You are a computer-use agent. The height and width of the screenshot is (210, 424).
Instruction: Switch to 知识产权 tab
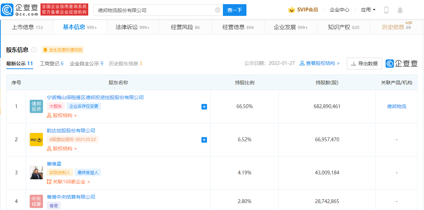(344, 27)
